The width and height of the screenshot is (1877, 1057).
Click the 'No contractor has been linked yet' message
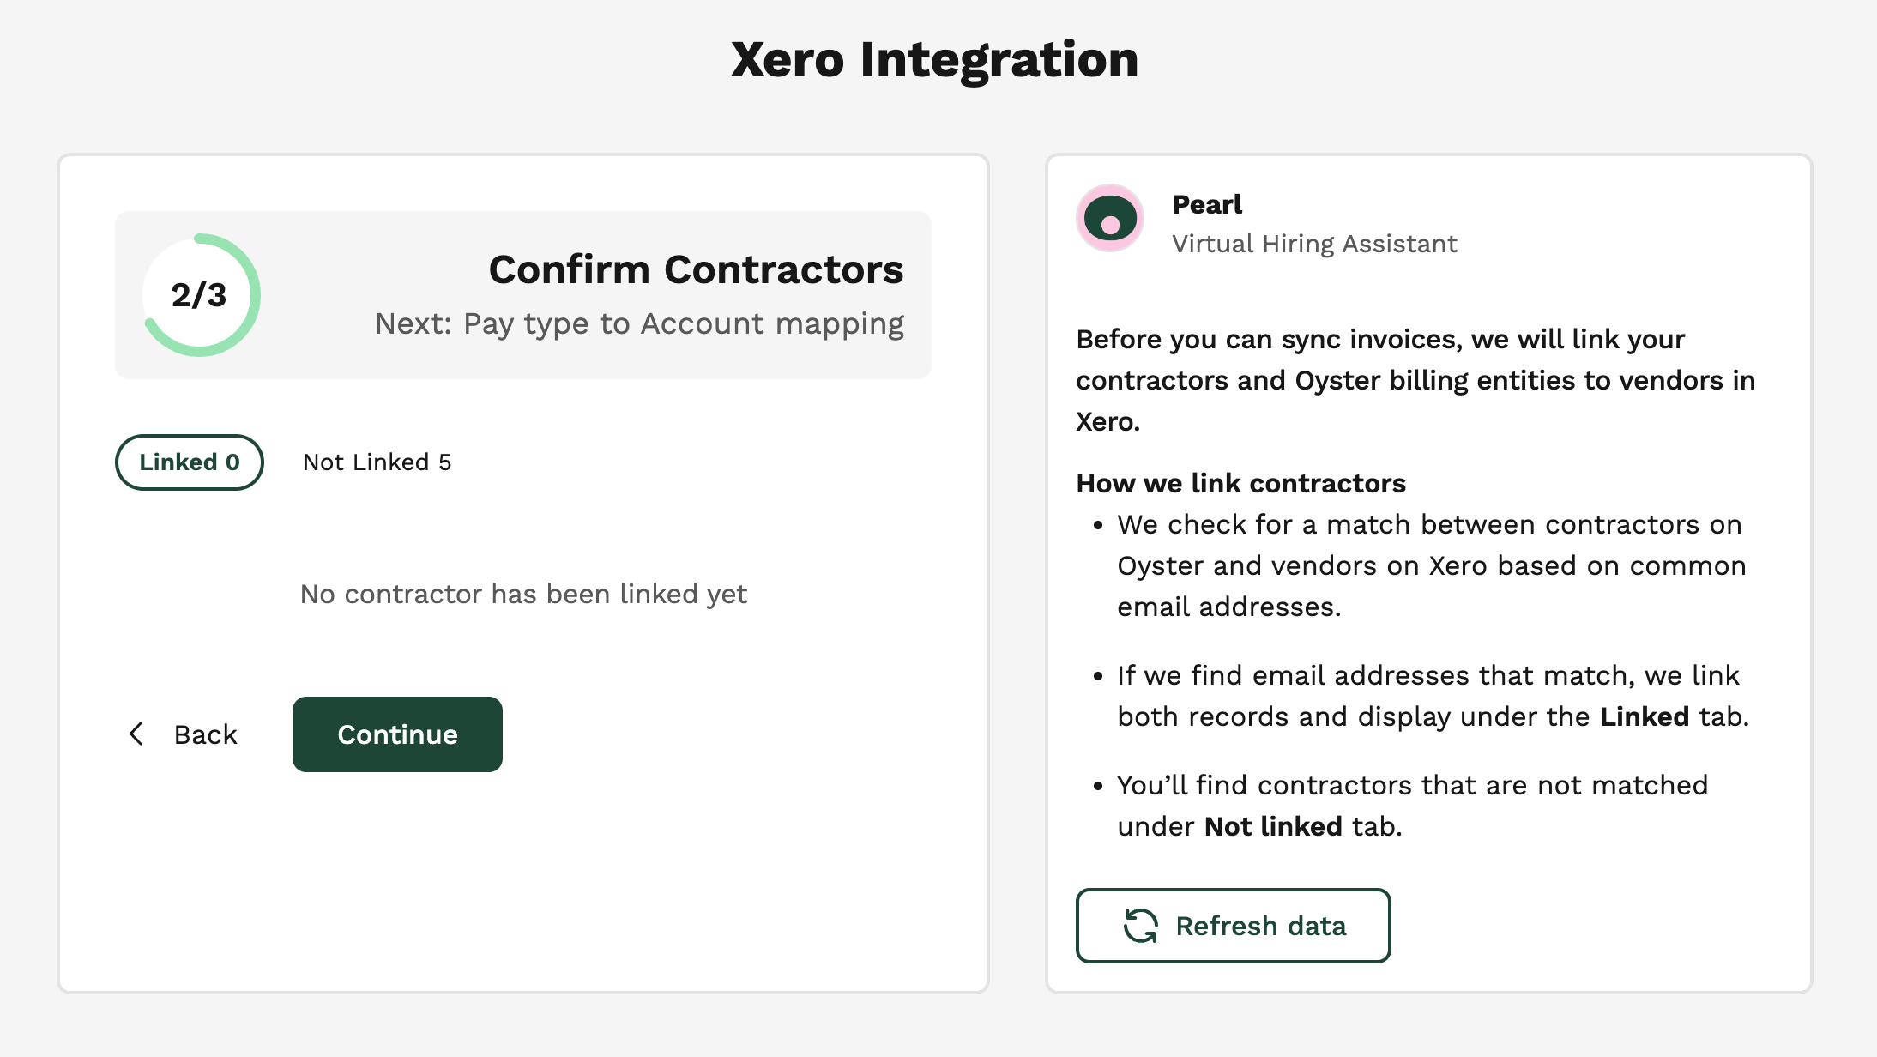pyautogui.click(x=523, y=594)
